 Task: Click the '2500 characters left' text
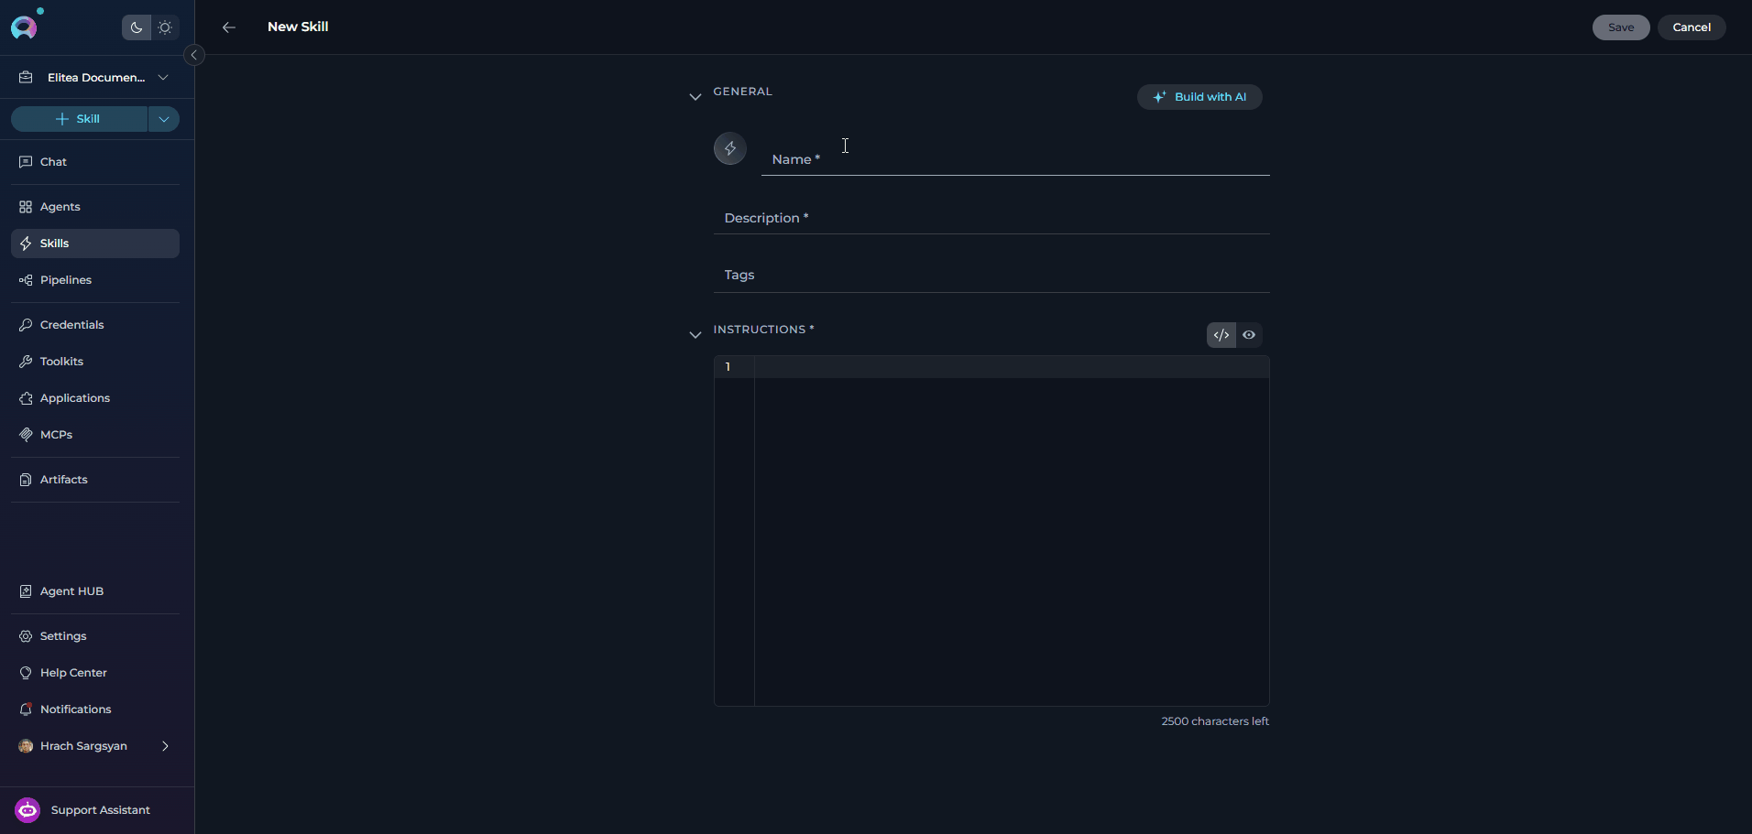[x=1215, y=721]
